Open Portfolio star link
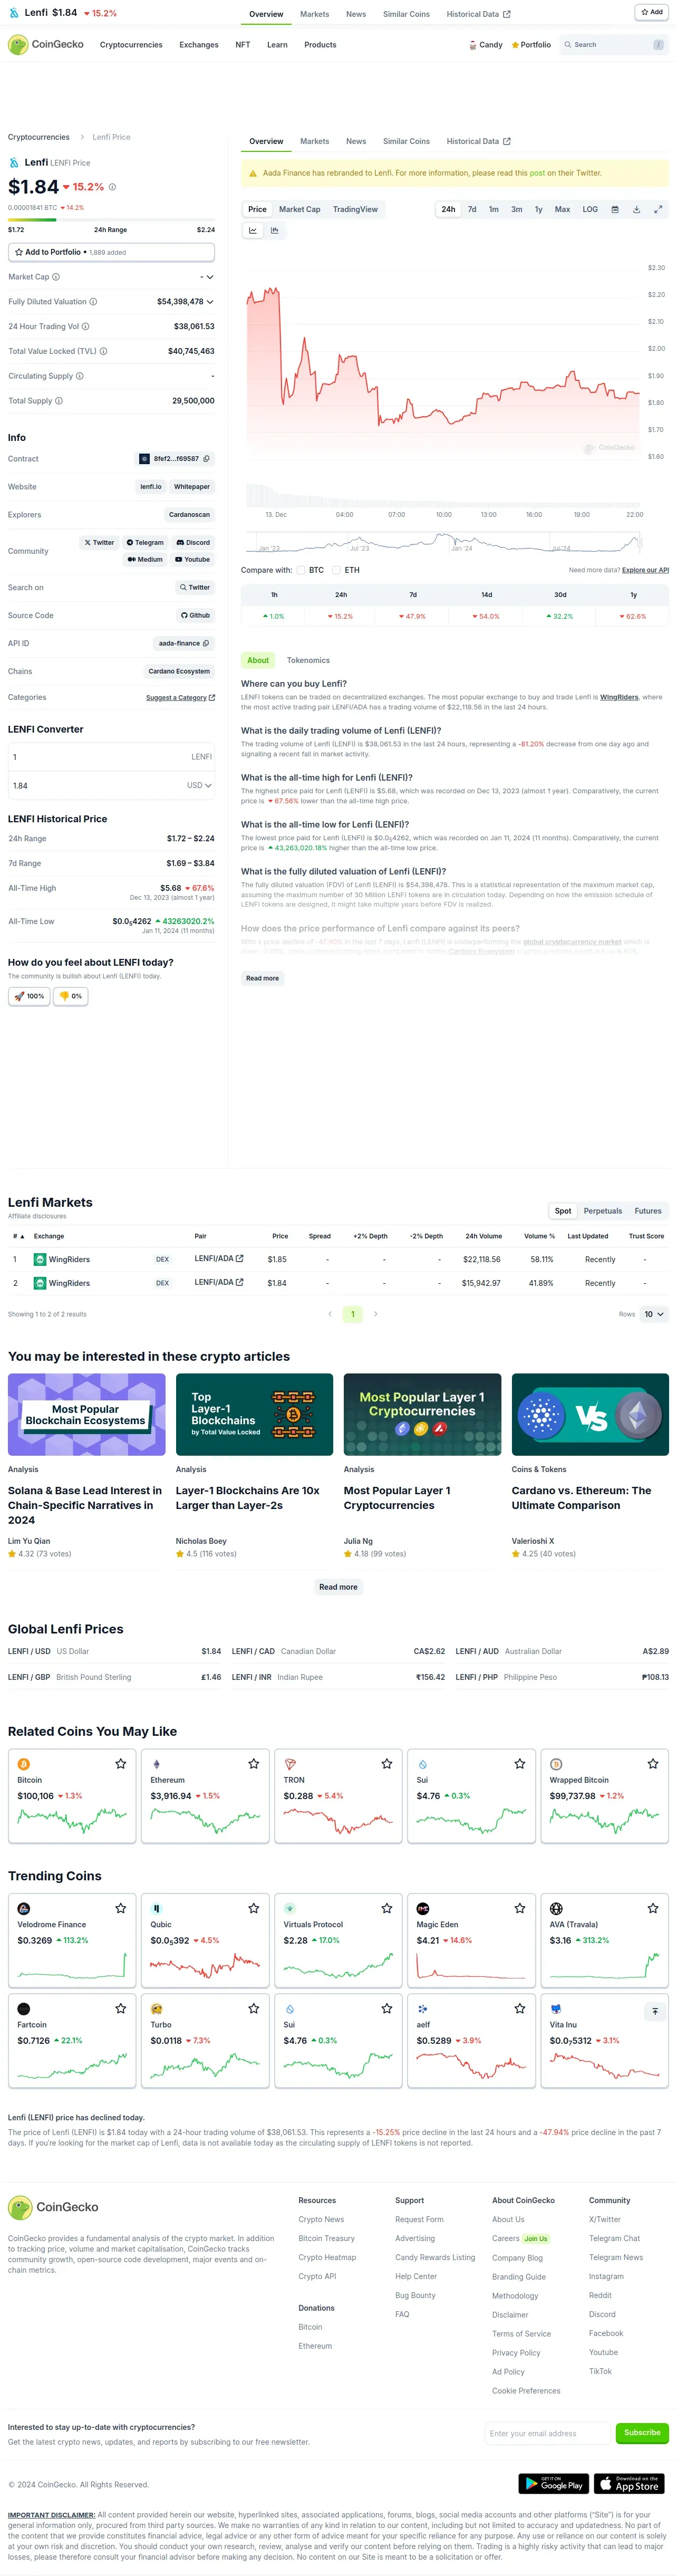 tap(531, 45)
